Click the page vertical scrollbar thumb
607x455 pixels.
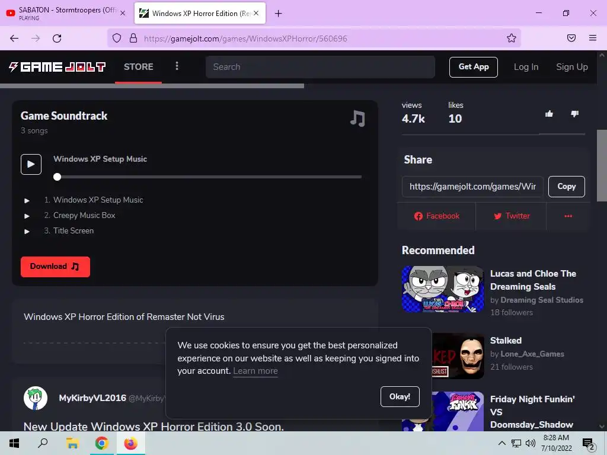click(x=602, y=166)
